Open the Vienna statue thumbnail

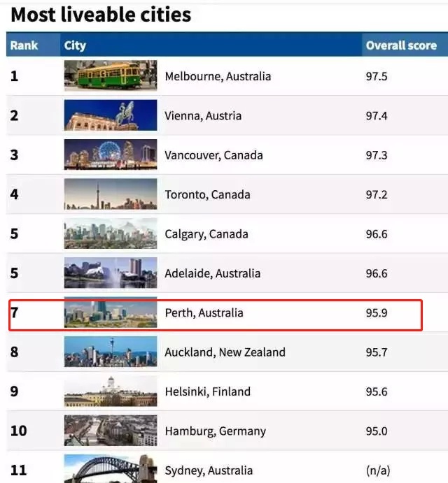(x=111, y=115)
